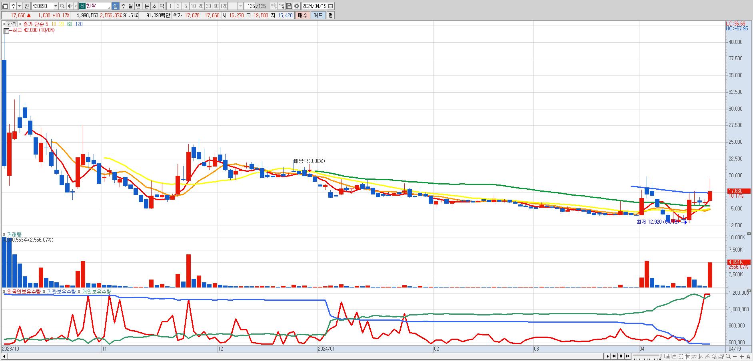Click the linked chart sync icon
Screen dimensions: 753x361
[273, 6]
